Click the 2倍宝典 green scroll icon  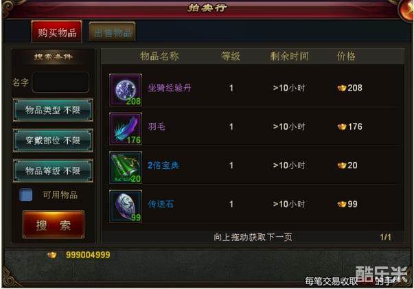[126, 167]
